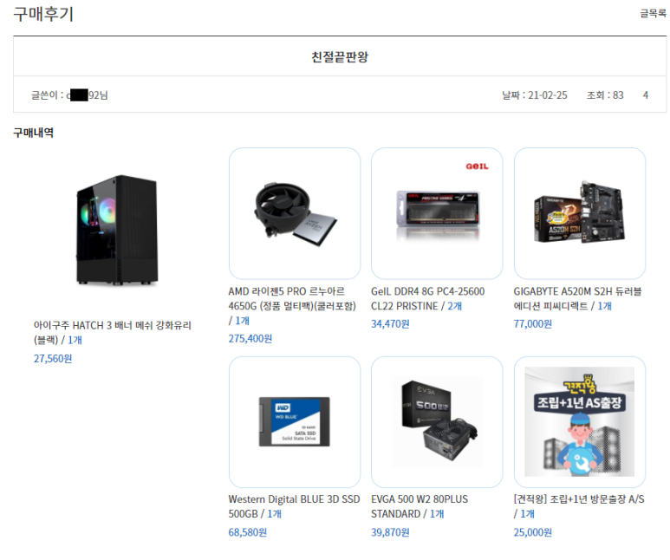Select the 27,560원 case price

tap(53, 358)
